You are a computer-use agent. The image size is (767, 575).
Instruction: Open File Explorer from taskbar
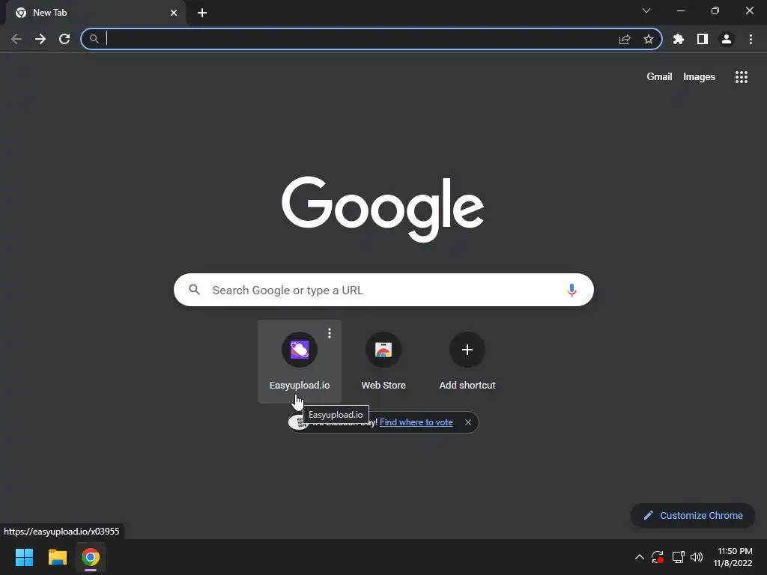point(57,557)
